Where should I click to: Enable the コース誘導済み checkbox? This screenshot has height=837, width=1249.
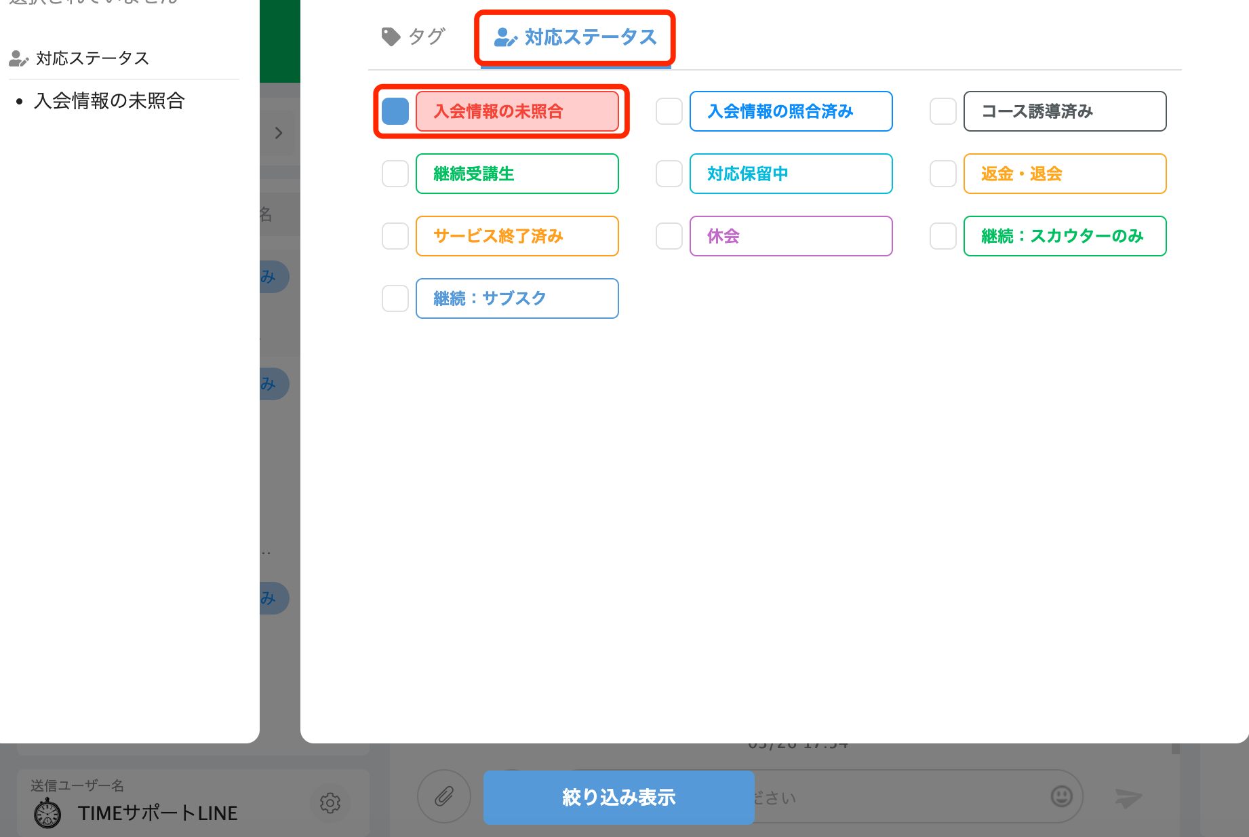[x=943, y=111]
